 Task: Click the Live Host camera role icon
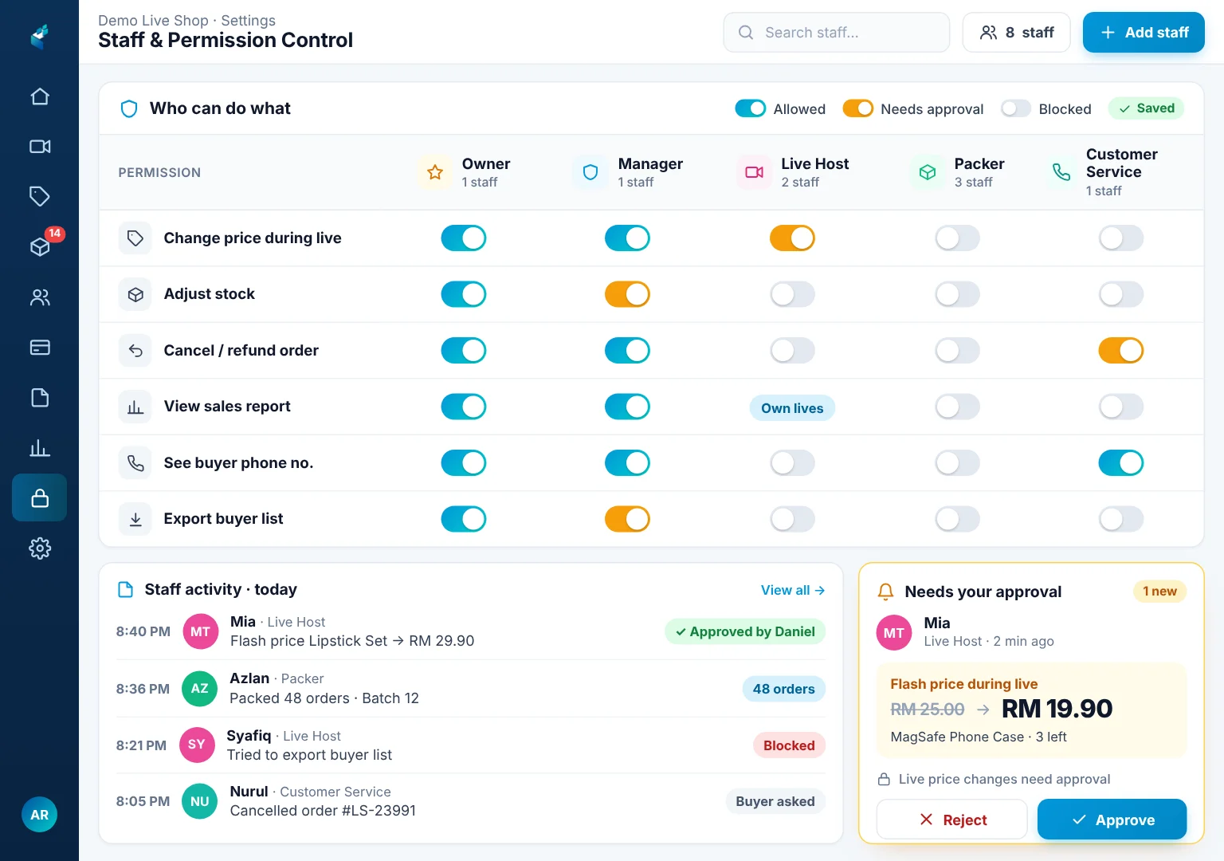(754, 172)
